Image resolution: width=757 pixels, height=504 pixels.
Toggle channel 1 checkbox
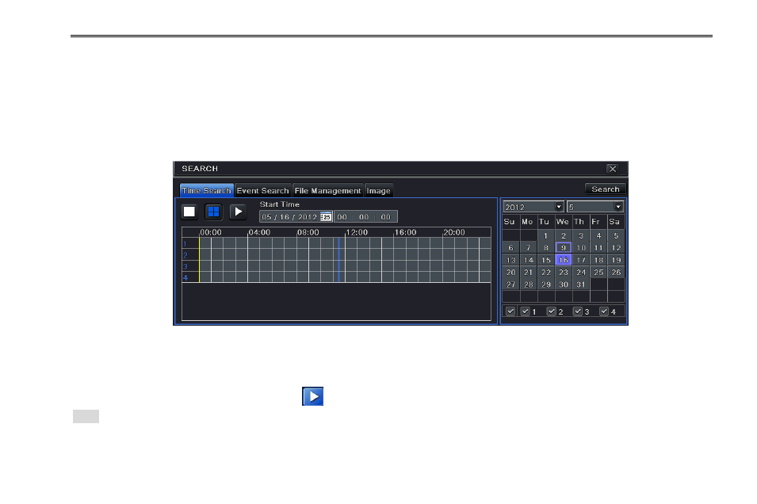[526, 311]
